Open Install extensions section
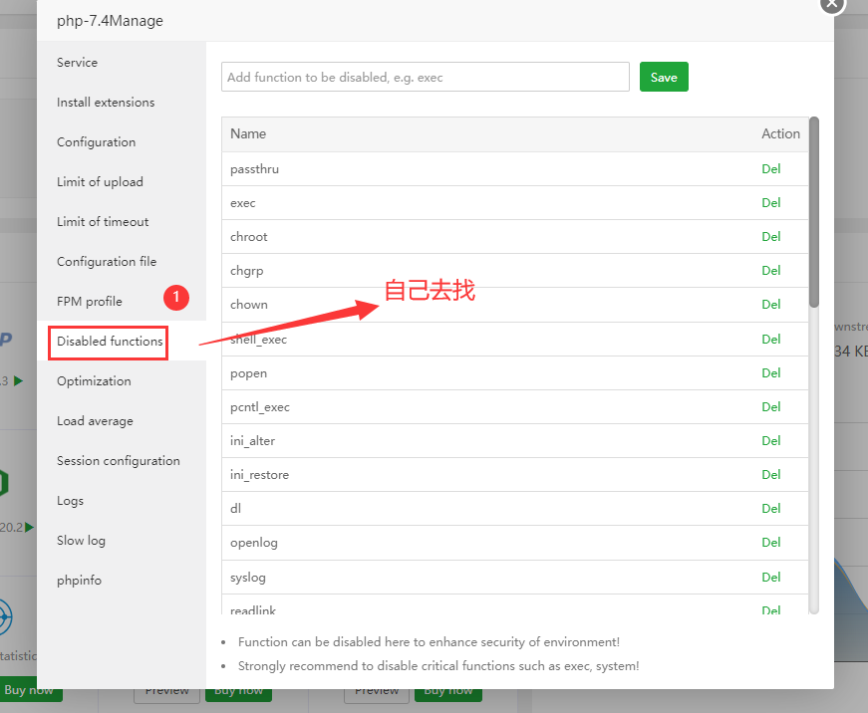Viewport: 868px width, 713px height. point(106,103)
